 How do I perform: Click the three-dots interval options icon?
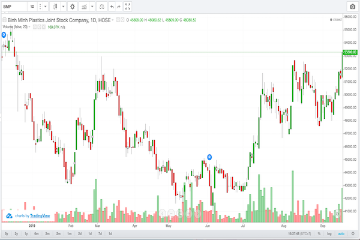point(40,7)
